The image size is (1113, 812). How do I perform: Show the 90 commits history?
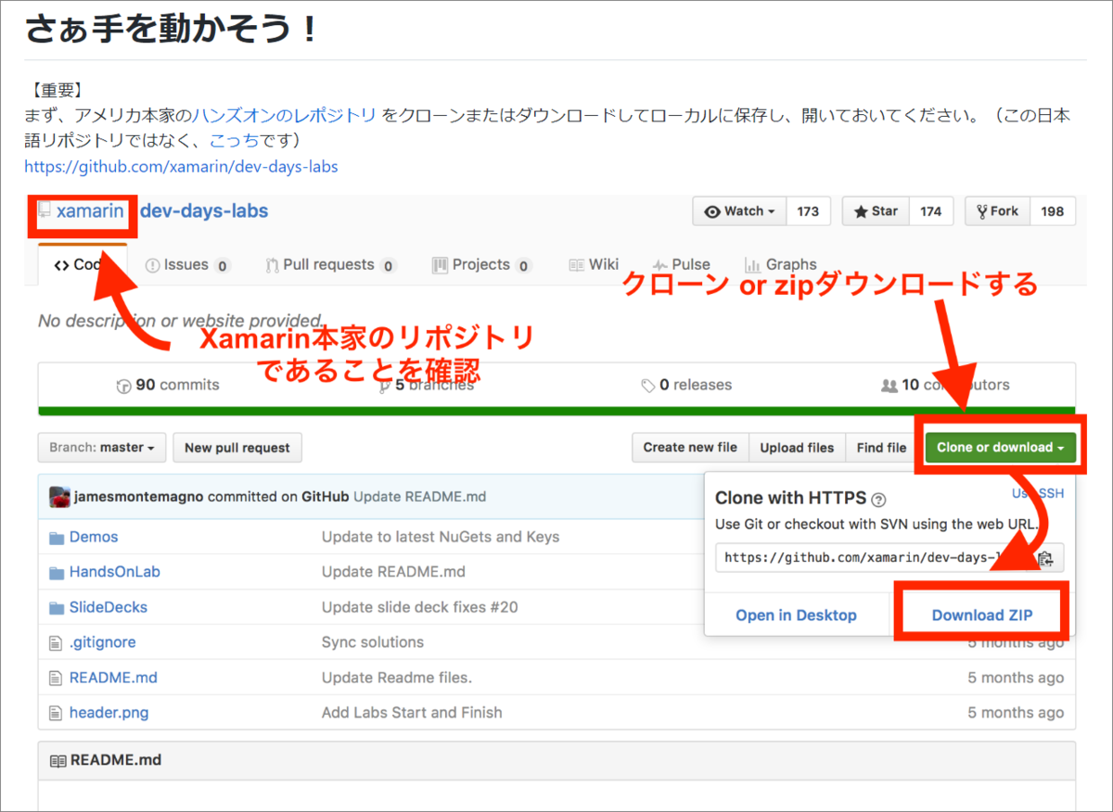pyautogui.click(x=168, y=385)
